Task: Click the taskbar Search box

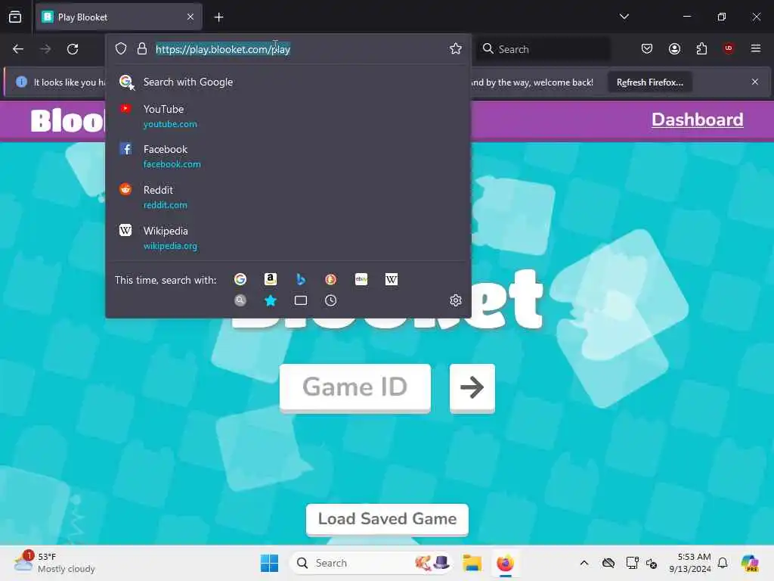Action: 370,563
